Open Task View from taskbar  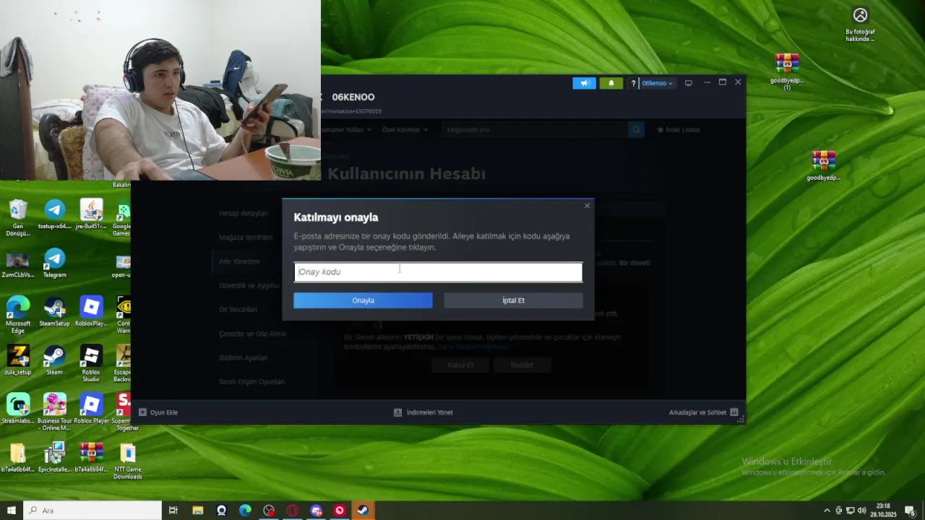click(x=173, y=511)
